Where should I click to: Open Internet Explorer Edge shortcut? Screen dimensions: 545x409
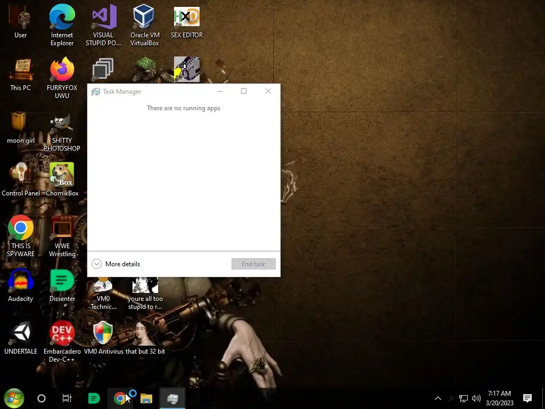coord(62,25)
